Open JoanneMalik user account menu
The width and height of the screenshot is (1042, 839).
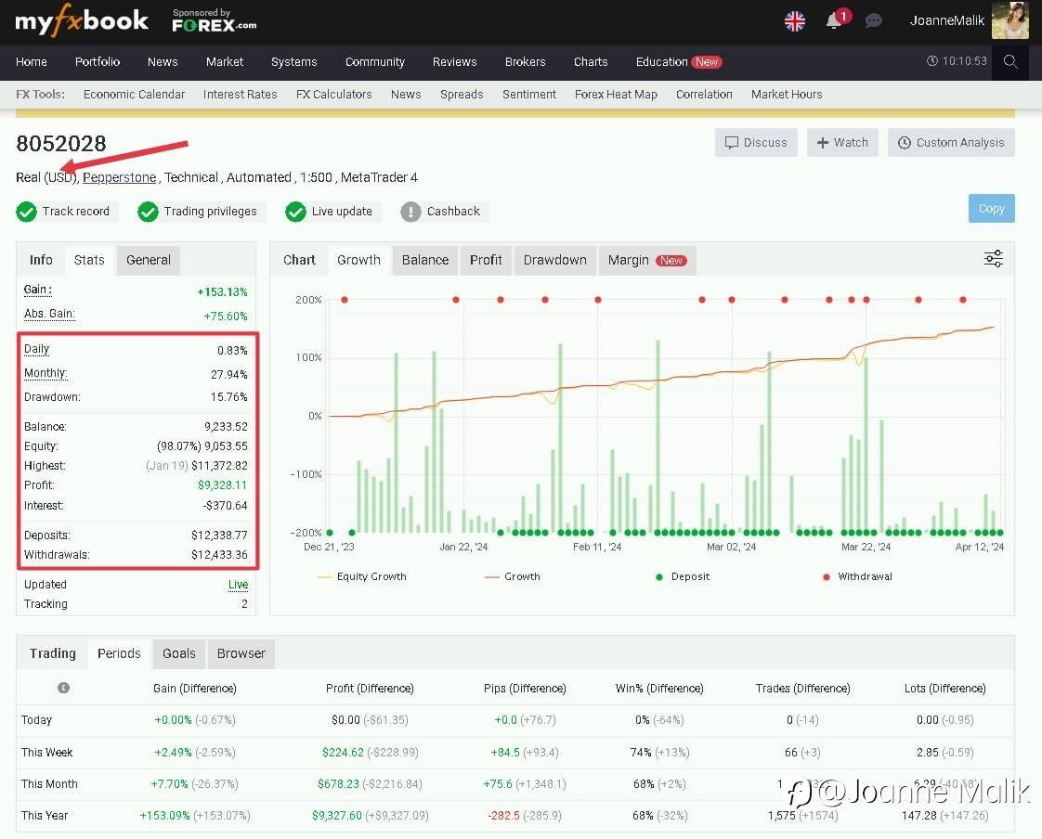coord(946,21)
